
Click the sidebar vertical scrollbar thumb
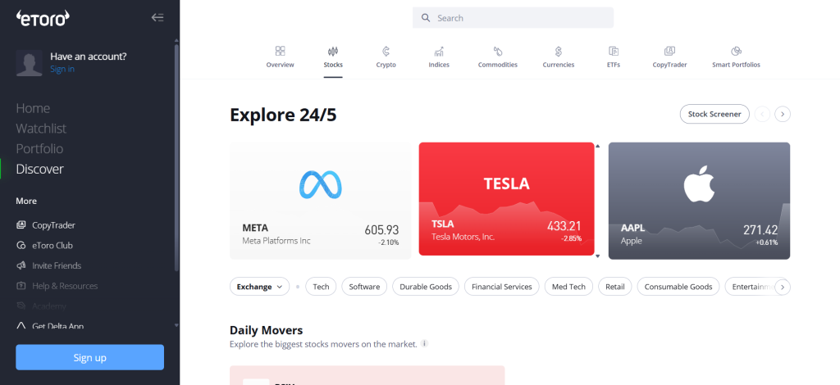pyautogui.click(x=177, y=158)
